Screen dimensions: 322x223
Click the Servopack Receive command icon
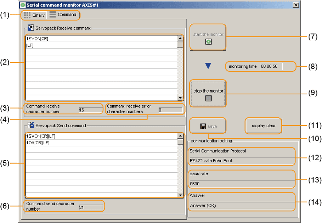point(30,28)
